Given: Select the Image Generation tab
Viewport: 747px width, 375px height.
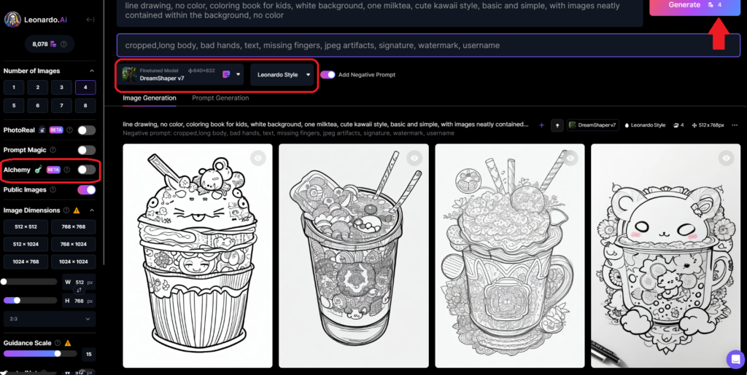Looking at the screenshot, I should [149, 98].
